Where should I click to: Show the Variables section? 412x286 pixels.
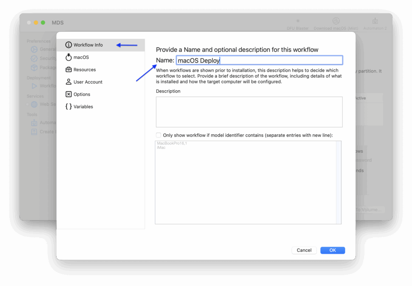click(101, 107)
